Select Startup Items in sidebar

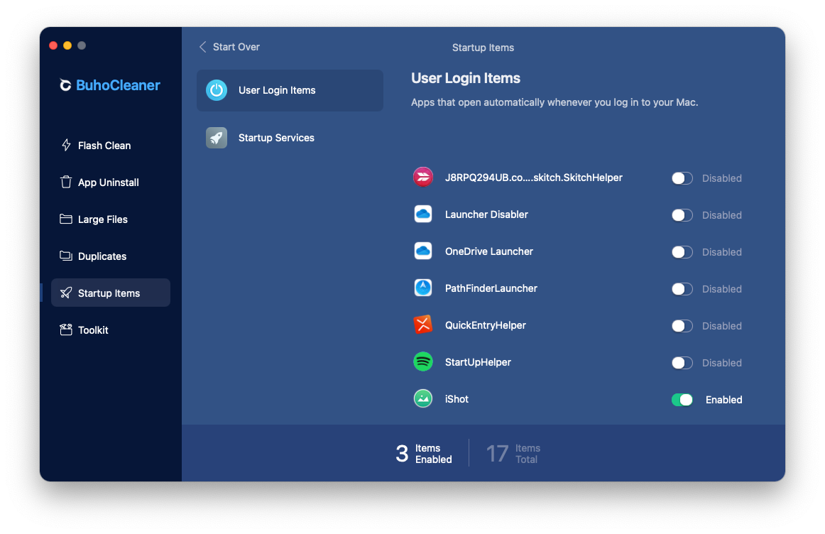click(x=111, y=293)
